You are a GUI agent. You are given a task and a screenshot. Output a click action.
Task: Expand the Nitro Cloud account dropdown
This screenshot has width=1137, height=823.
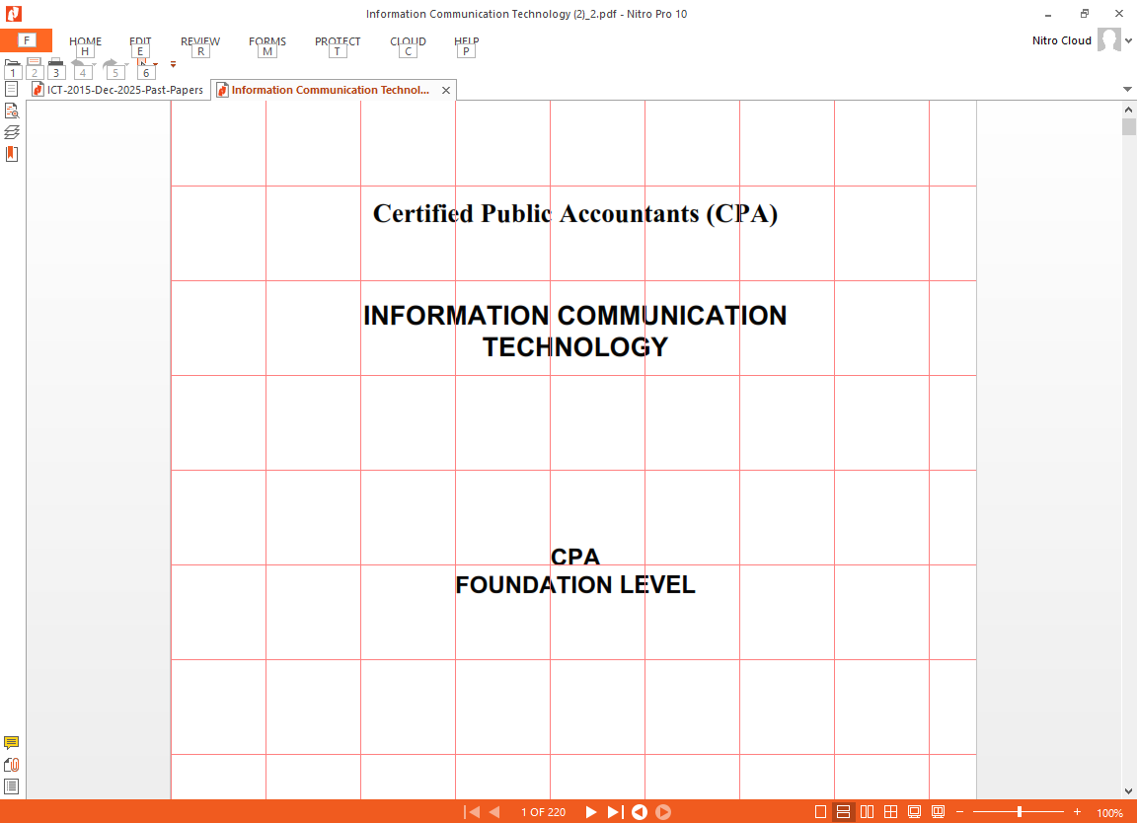tap(1128, 40)
